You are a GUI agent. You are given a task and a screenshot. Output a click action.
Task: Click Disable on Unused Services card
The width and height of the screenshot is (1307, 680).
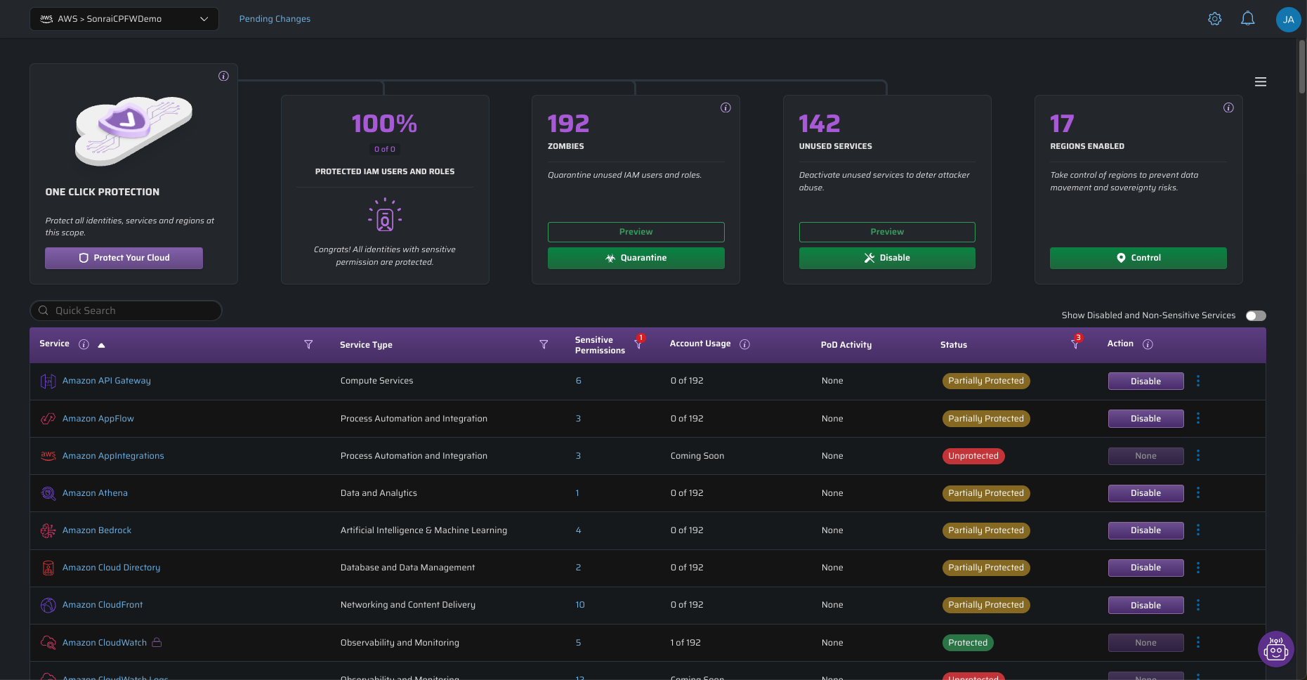pos(887,258)
